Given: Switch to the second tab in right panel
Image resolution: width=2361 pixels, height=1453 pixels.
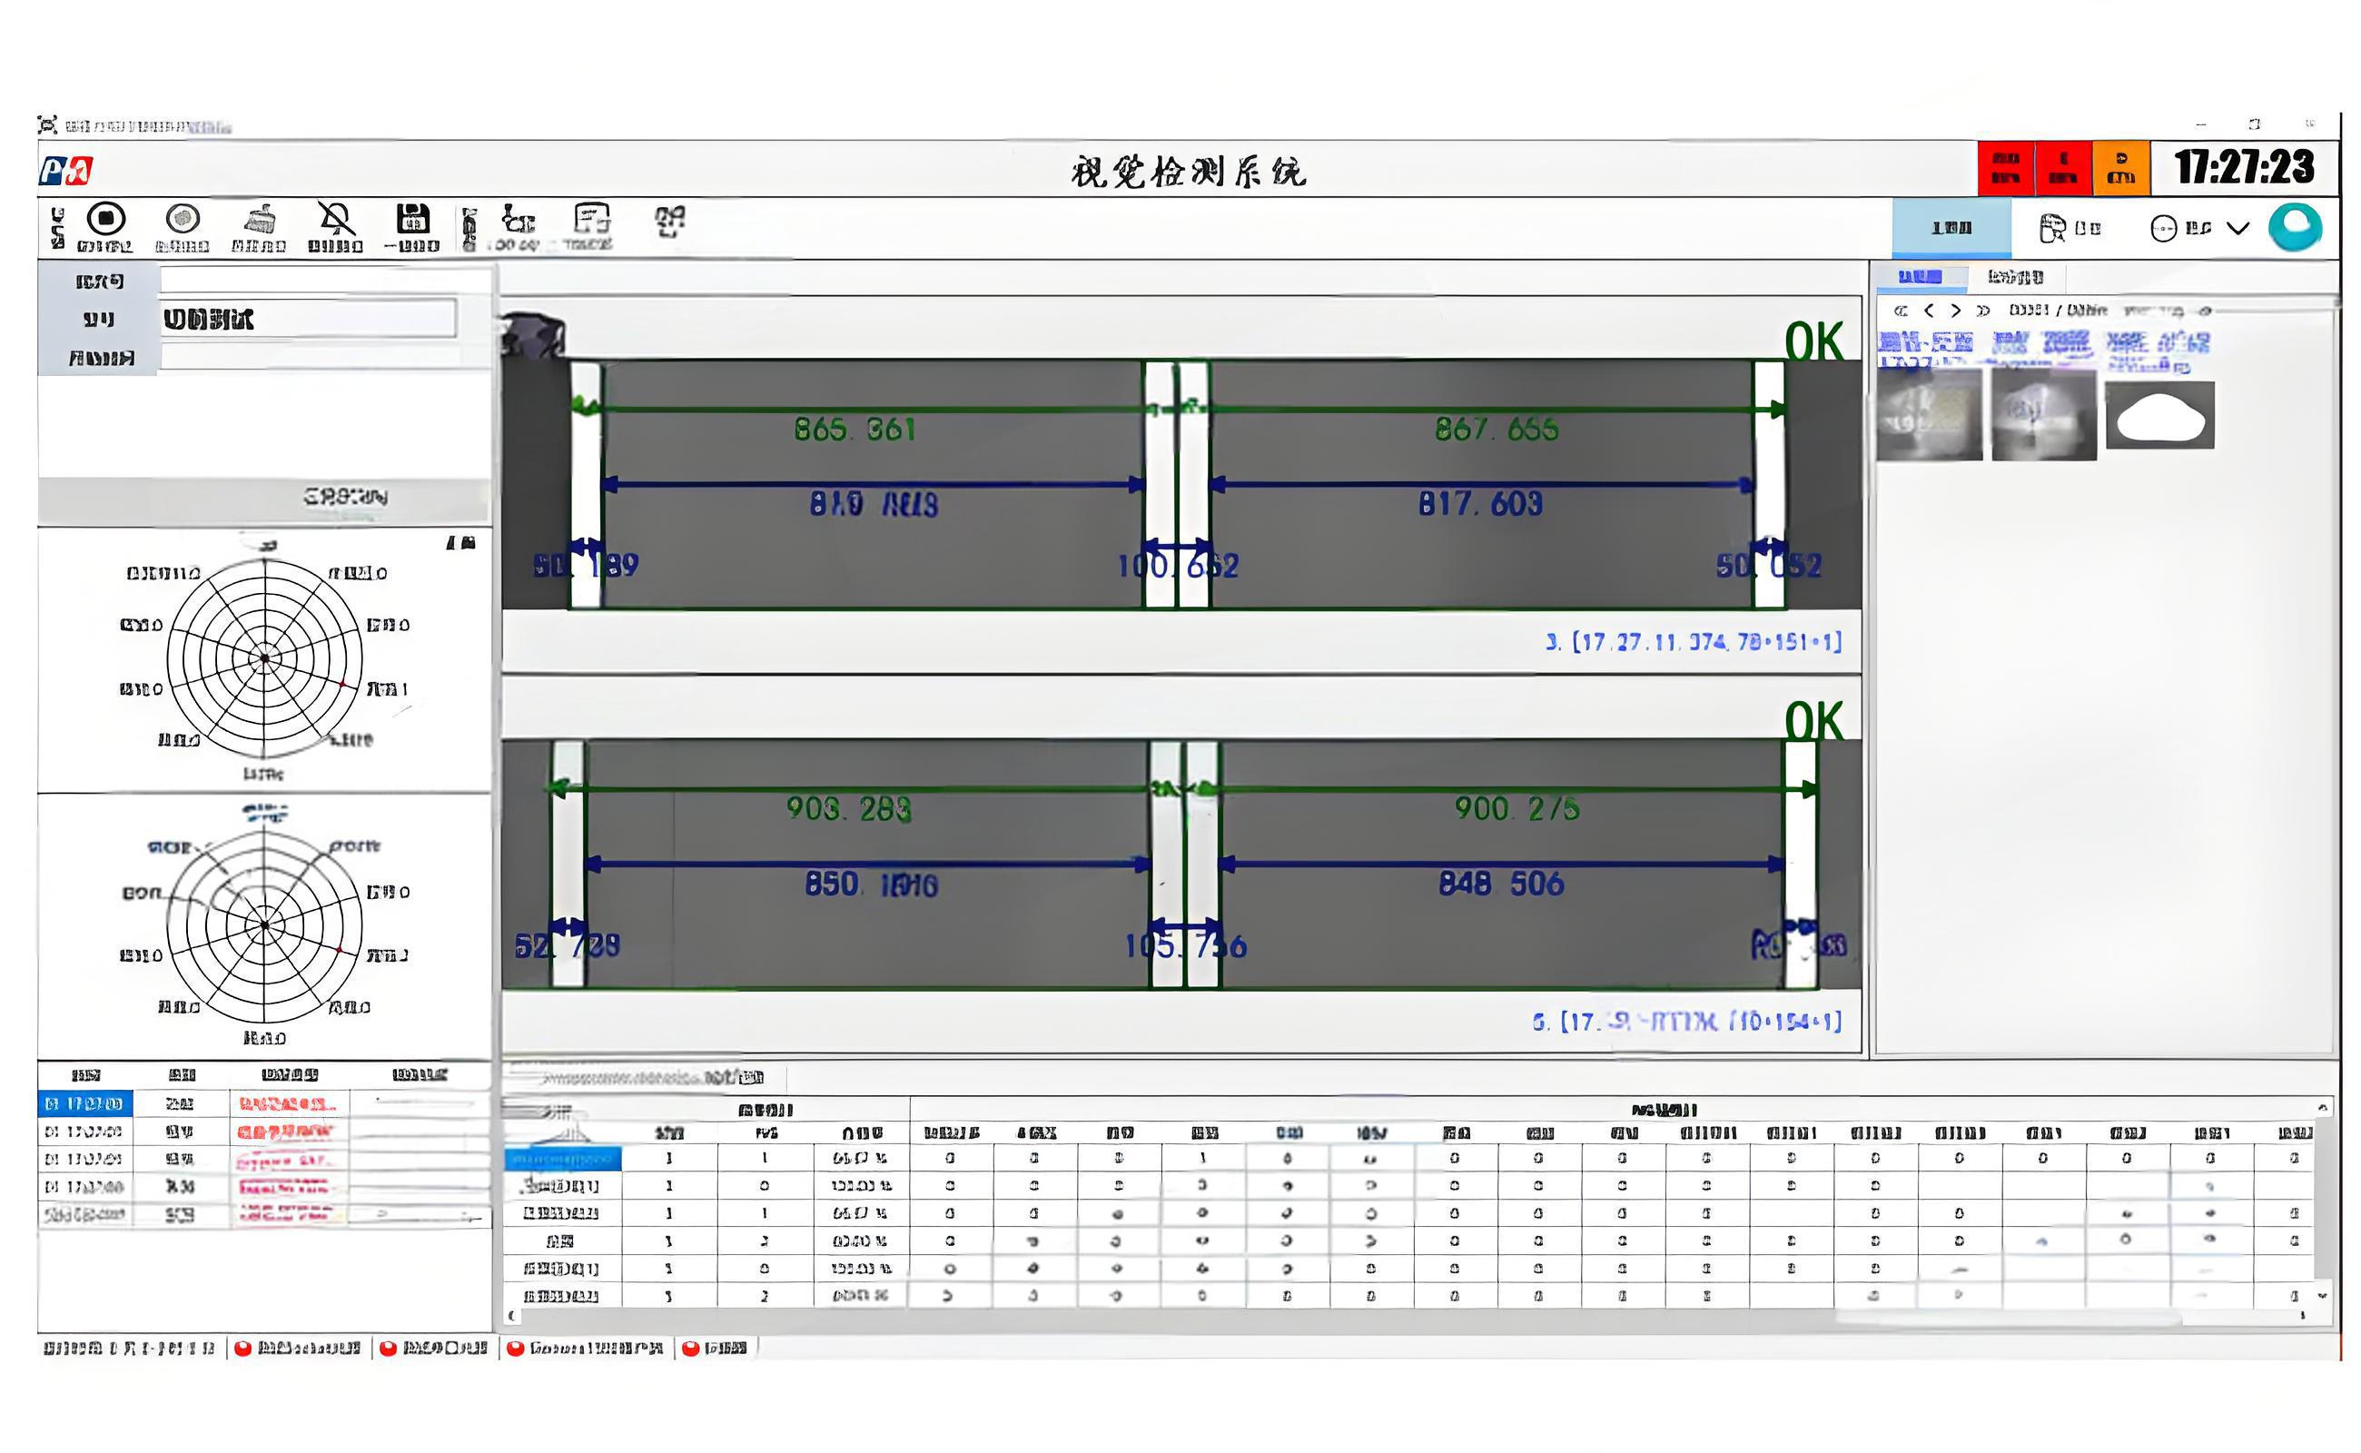Looking at the screenshot, I should pos(2015,278).
